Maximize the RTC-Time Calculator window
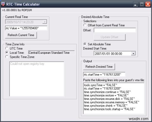 pos(142,4)
